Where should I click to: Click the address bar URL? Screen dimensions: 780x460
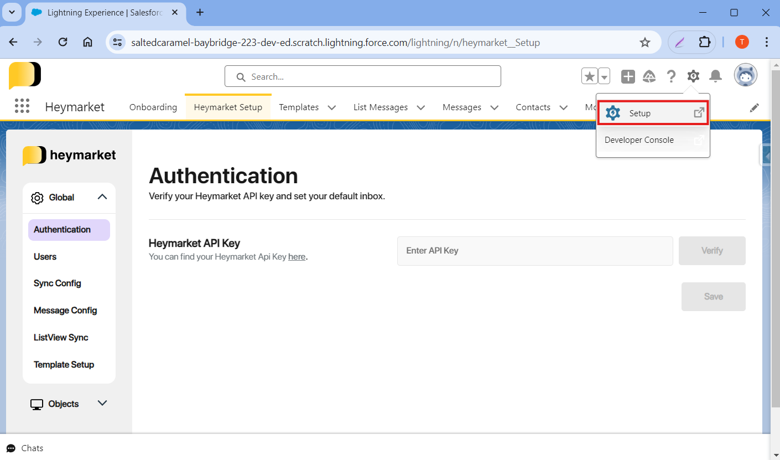pos(335,43)
